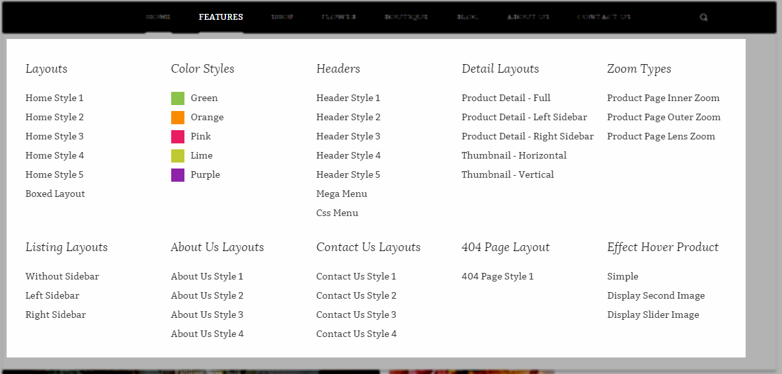Select Header Style 1
The width and height of the screenshot is (782, 374).
click(348, 98)
